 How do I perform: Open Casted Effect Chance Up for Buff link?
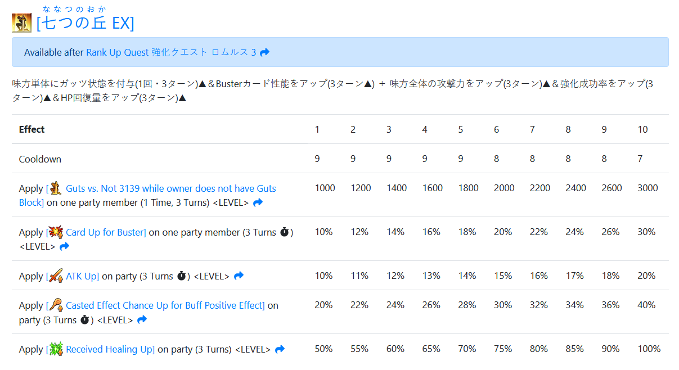pos(165,305)
